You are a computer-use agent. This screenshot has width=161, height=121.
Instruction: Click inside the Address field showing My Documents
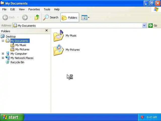point(77,25)
